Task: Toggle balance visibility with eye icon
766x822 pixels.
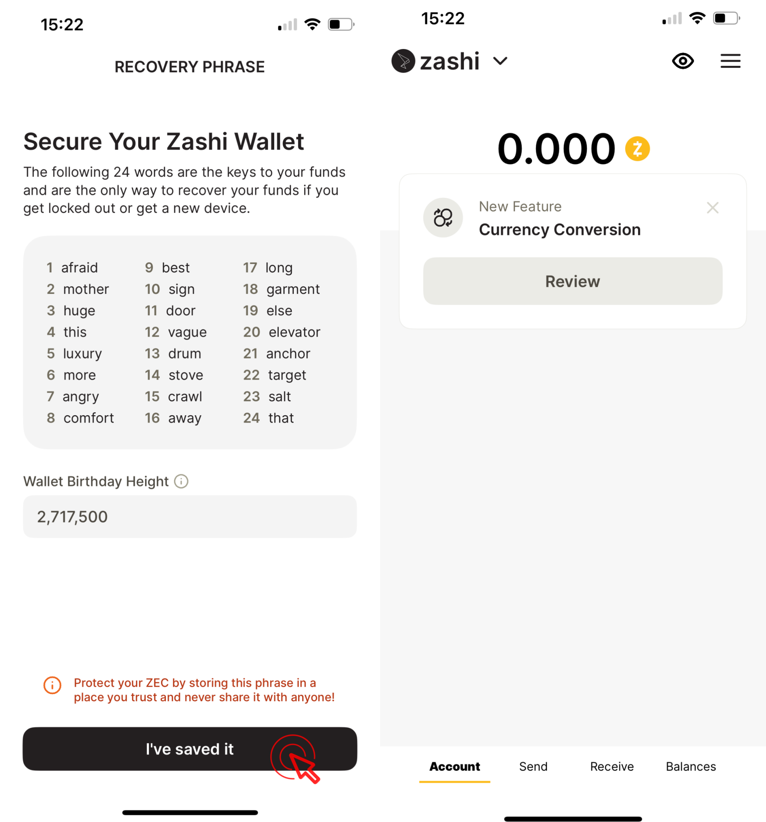Action: coord(683,61)
